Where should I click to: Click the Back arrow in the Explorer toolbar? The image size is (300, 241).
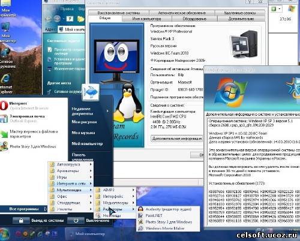(x=49, y=19)
